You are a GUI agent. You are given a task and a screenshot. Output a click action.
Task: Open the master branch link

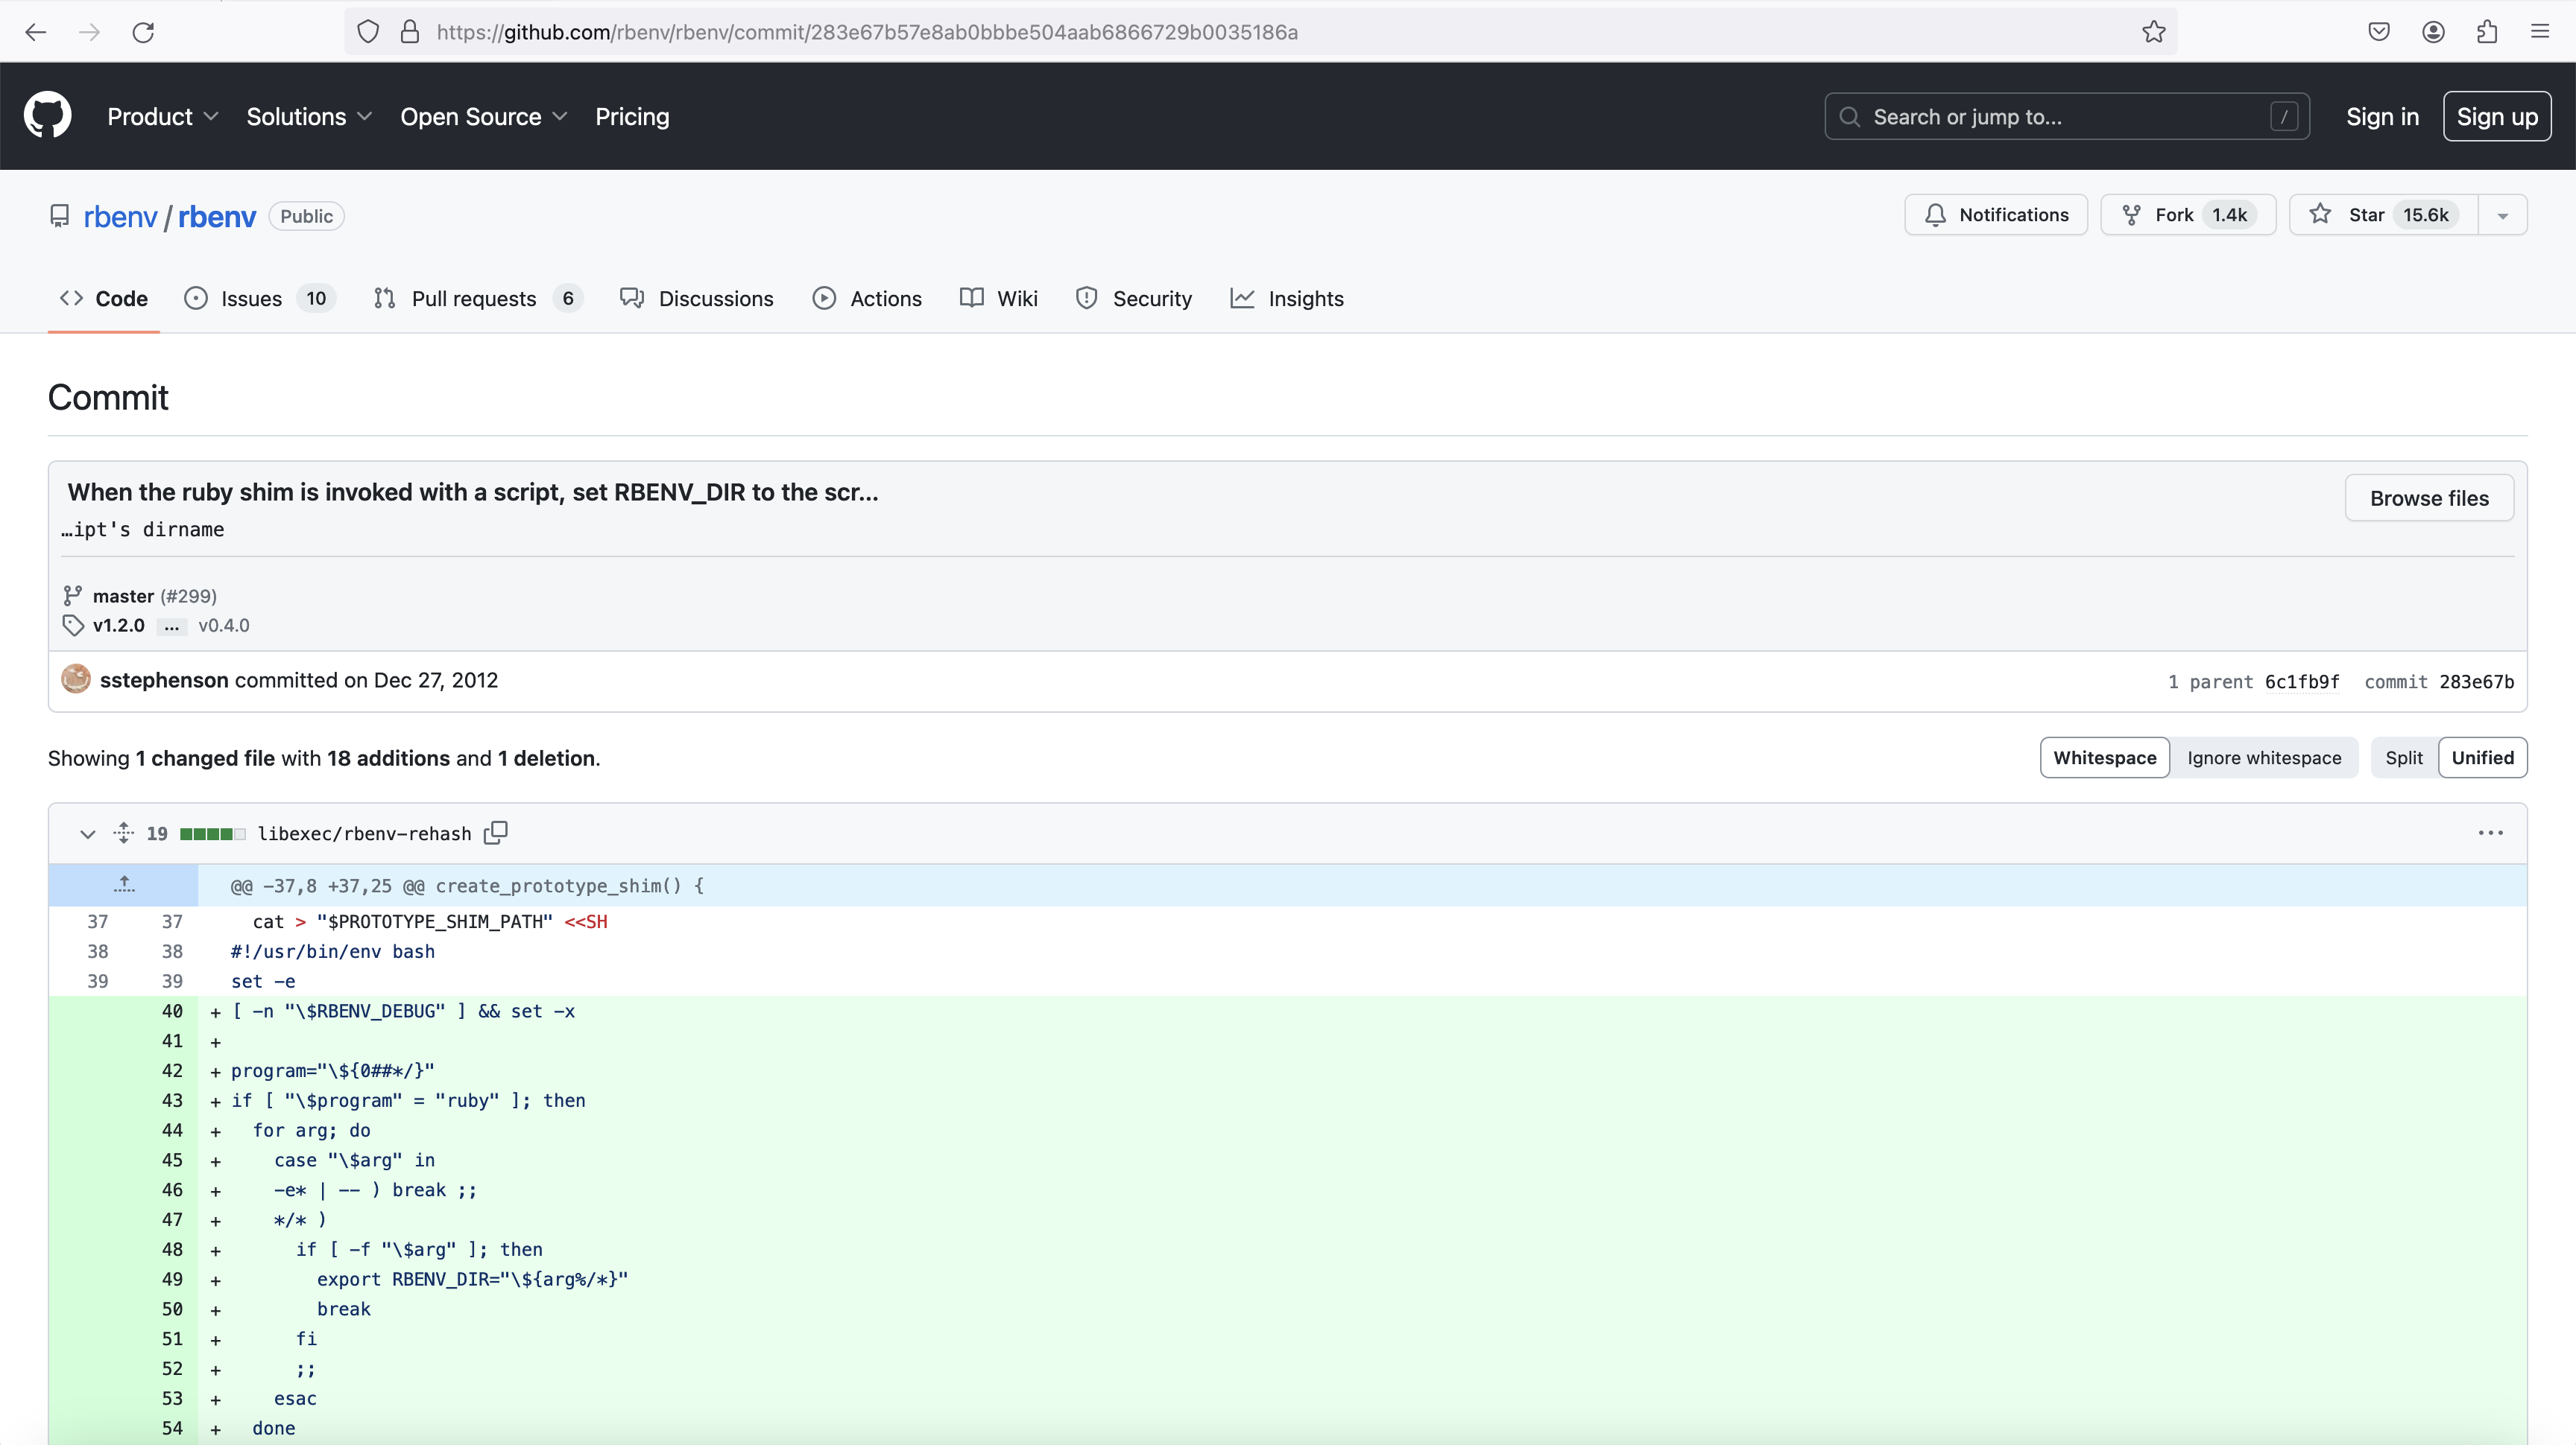tap(123, 596)
